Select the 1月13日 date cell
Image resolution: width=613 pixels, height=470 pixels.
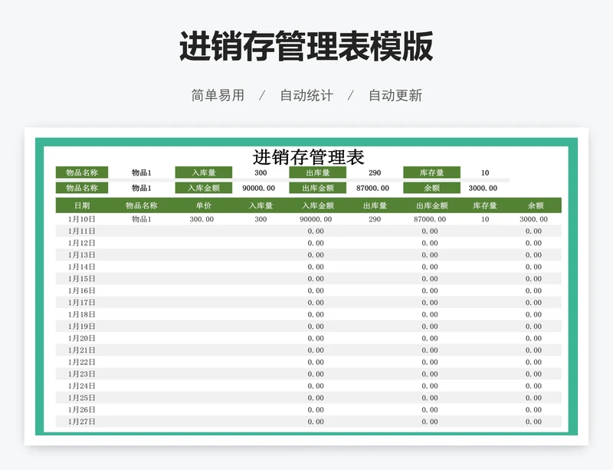click(x=82, y=255)
